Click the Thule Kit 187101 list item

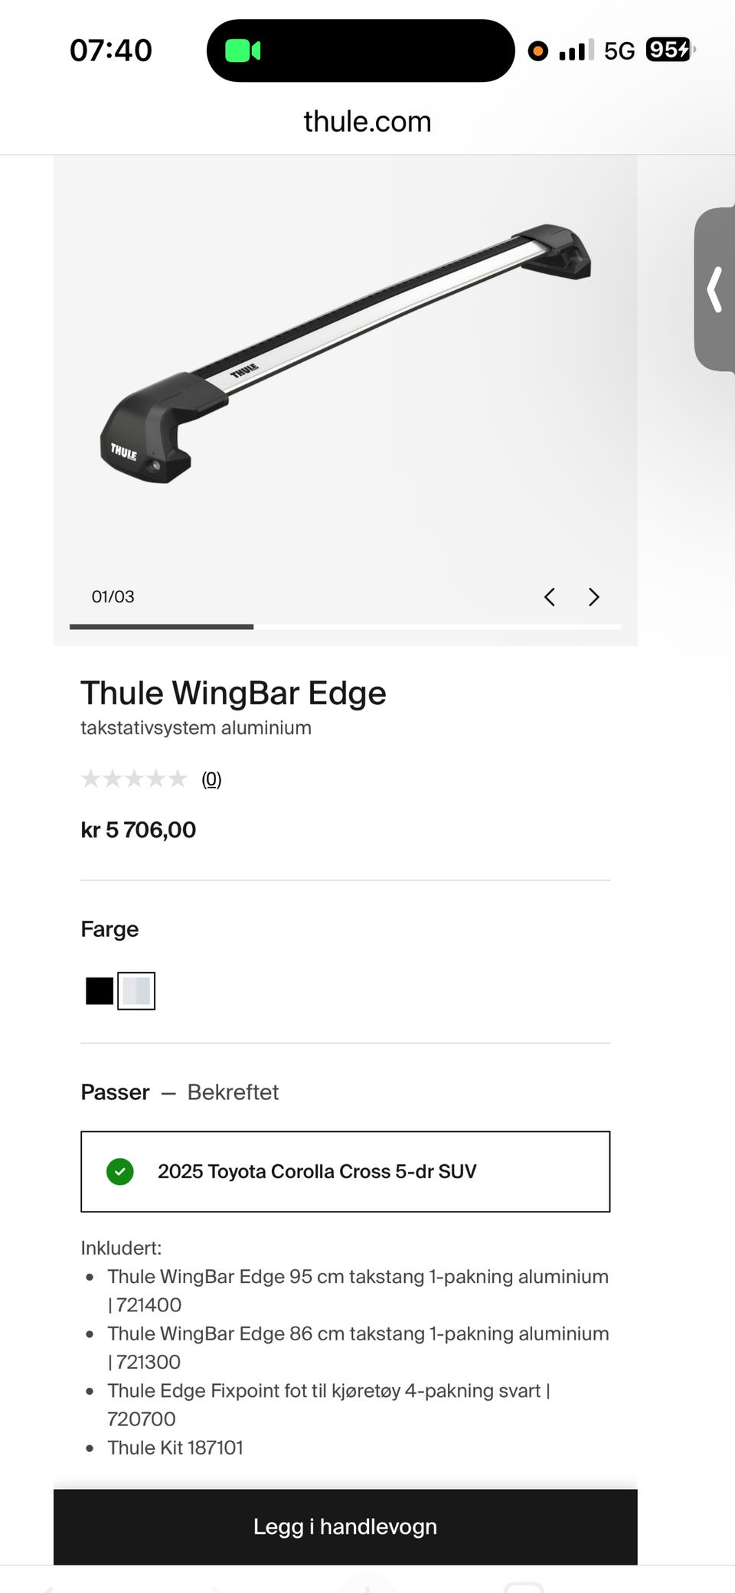point(175,1448)
